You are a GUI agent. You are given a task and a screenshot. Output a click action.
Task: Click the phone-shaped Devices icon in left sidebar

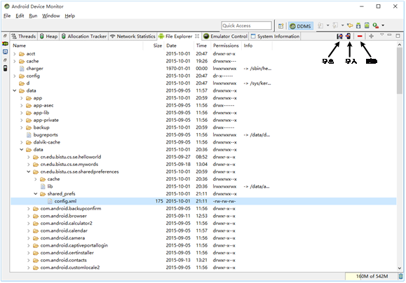pos(5,68)
